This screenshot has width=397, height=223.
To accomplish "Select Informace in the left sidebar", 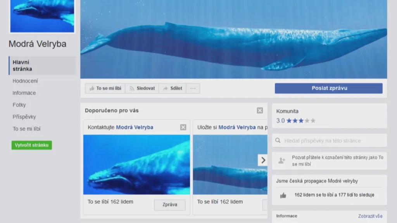I will click(x=24, y=93).
